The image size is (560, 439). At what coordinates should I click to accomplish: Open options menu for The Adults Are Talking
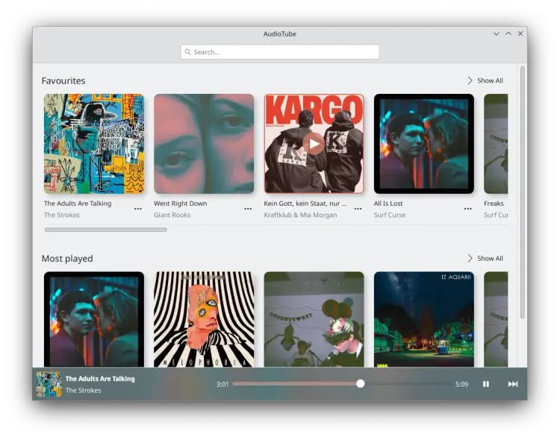[138, 209]
